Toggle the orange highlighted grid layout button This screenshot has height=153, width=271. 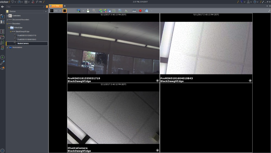coord(65,11)
